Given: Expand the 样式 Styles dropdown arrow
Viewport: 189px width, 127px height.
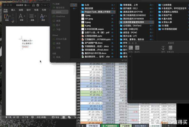Looking at the screenshot, I should point(46,16).
